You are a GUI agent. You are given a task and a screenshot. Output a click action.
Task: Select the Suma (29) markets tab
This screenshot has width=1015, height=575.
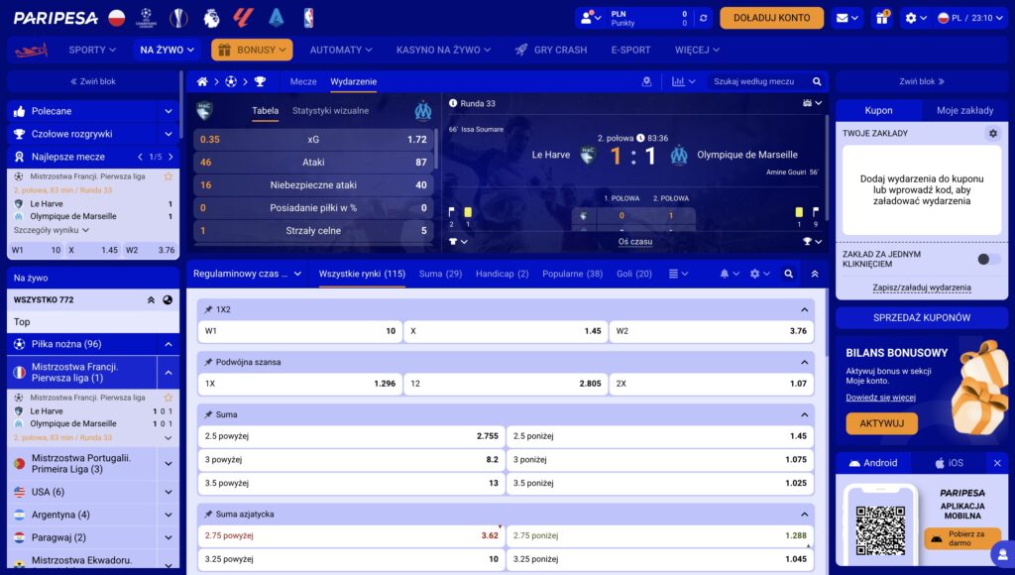click(x=440, y=274)
